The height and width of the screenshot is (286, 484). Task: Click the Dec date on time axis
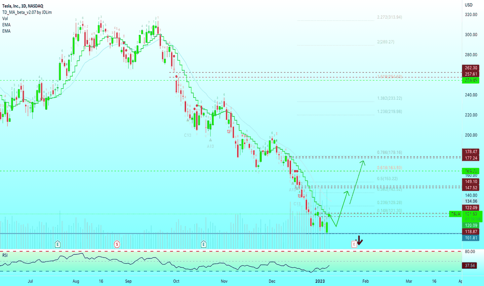272,281
